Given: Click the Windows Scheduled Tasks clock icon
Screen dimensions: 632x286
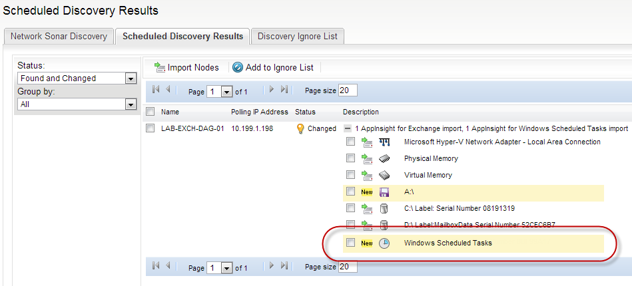Looking at the screenshot, I should click(384, 243).
